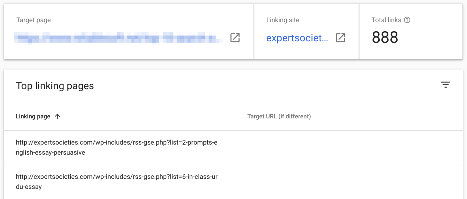467x199 pixels.
Task: Click the empty Target URL cell of first row
Action: (x=304, y=148)
